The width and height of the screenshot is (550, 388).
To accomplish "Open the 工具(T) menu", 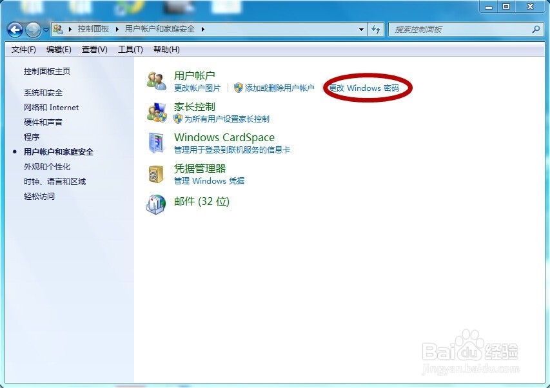I will click(130, 50).
